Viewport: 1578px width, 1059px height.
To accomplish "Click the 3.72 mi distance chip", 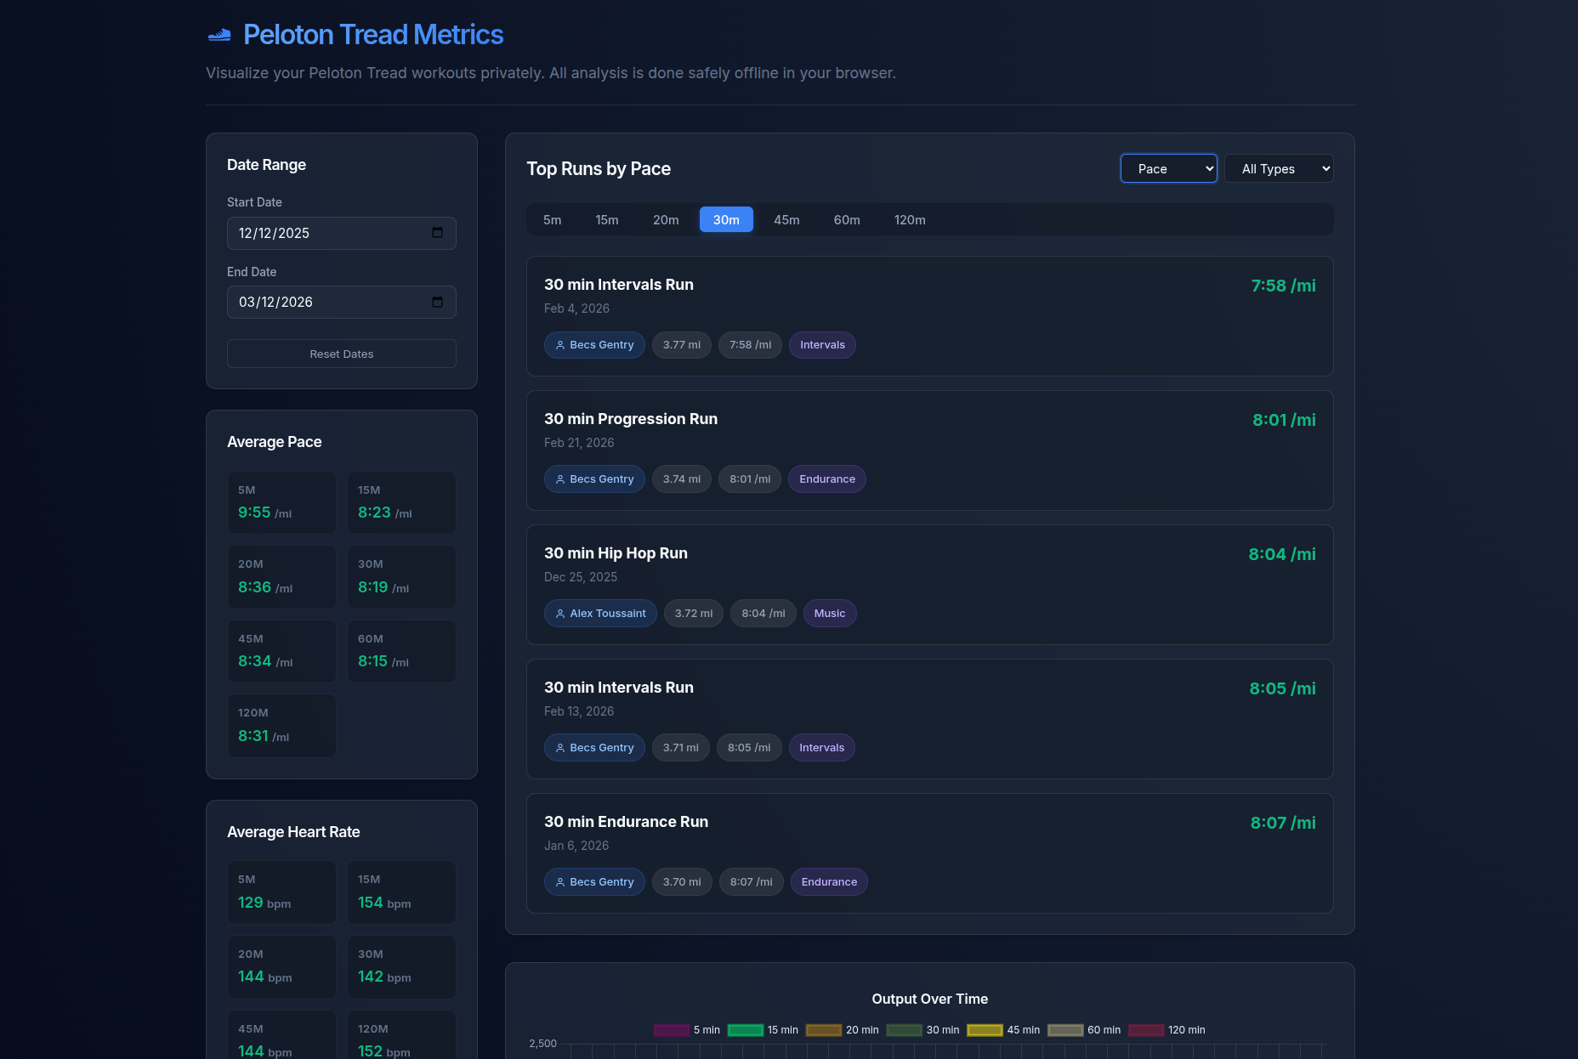I will pyautogui.click(x=694, y=614).
